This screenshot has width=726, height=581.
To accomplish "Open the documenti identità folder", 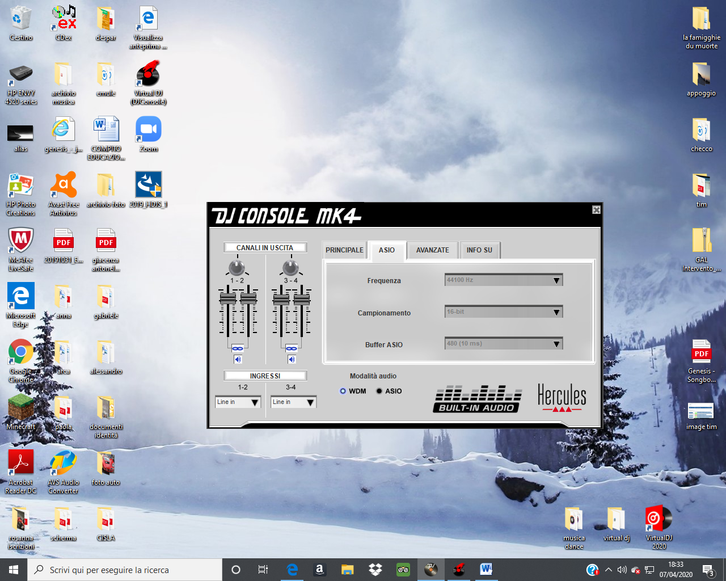I will (x=106, y=416).
